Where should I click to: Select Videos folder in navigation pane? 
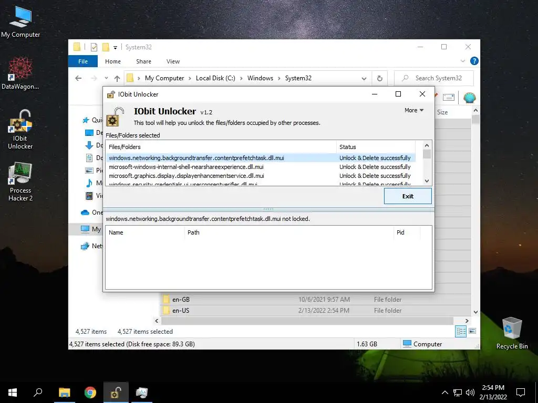coord(94,196)
